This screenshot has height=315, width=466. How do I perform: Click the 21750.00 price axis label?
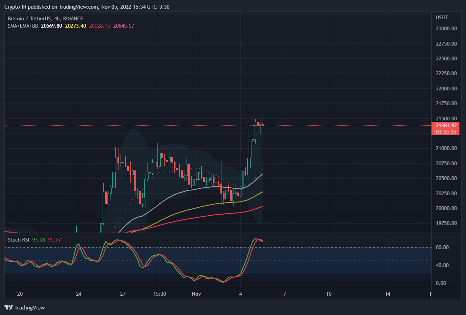click(x=446, y=104)
